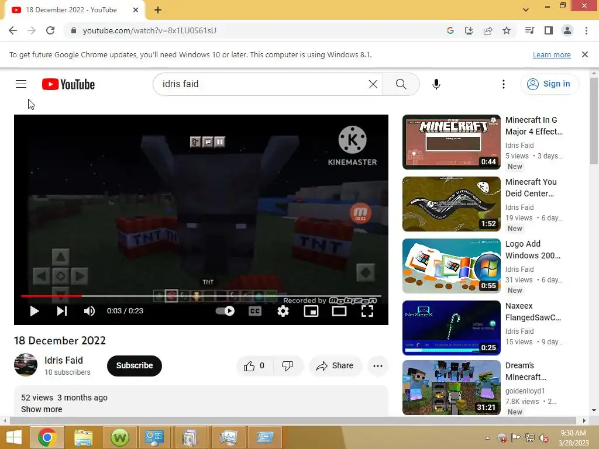The height and width of the screenshot is (449, 599).
Task: Click page scrollbar down arrow
Action: coord(594,411)
